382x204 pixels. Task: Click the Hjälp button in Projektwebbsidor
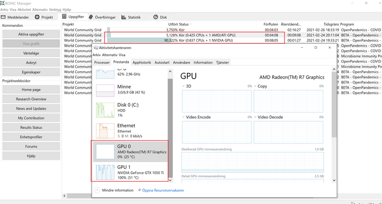click(x=31, y=156)
